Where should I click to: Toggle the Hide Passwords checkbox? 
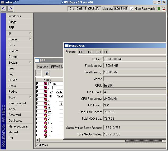coord(132,8)
